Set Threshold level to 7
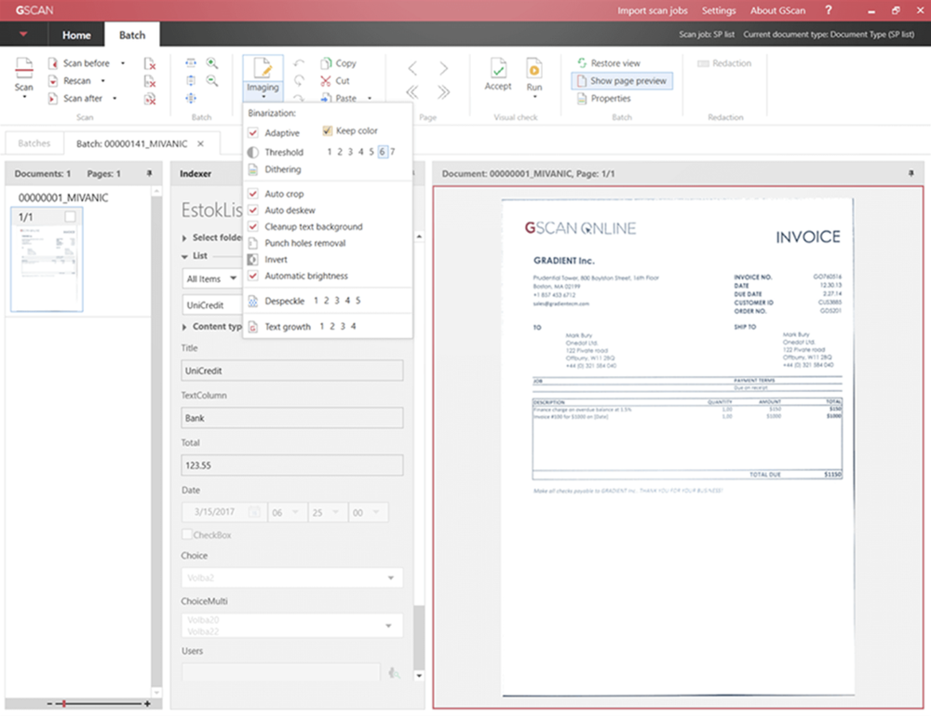 pos(393,152)
